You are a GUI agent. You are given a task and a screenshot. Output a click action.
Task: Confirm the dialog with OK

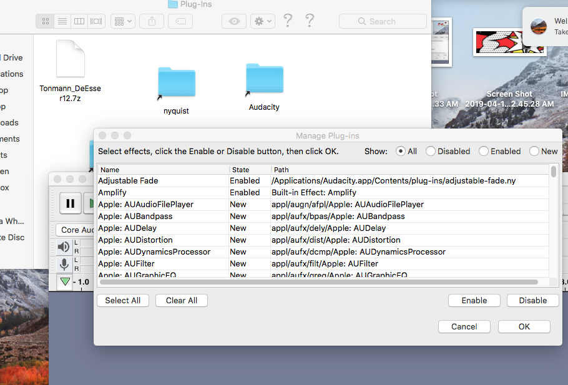click(524, 327)
